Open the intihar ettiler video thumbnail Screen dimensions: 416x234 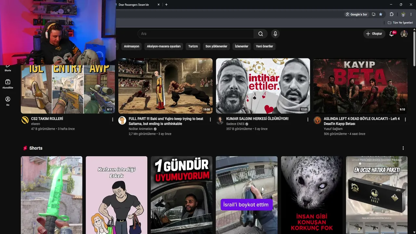point(263,86)
